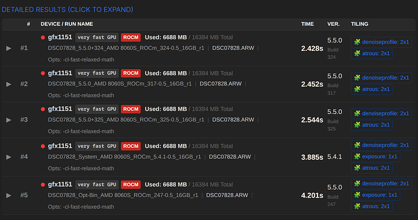The width and height of the screenshot is (418, 220).
Task: Click the exposure 1x1 tag in row #5
Action: (x=376, y=195)
